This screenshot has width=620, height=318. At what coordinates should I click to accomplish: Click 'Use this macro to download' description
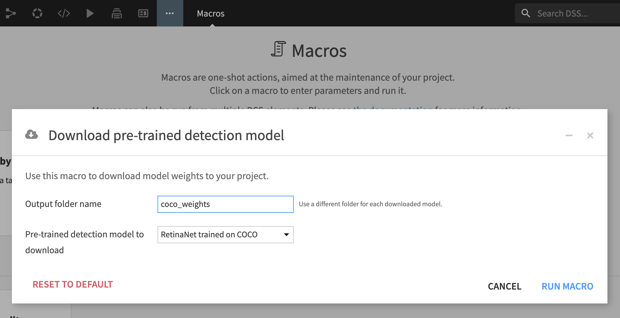coord(147,176)
